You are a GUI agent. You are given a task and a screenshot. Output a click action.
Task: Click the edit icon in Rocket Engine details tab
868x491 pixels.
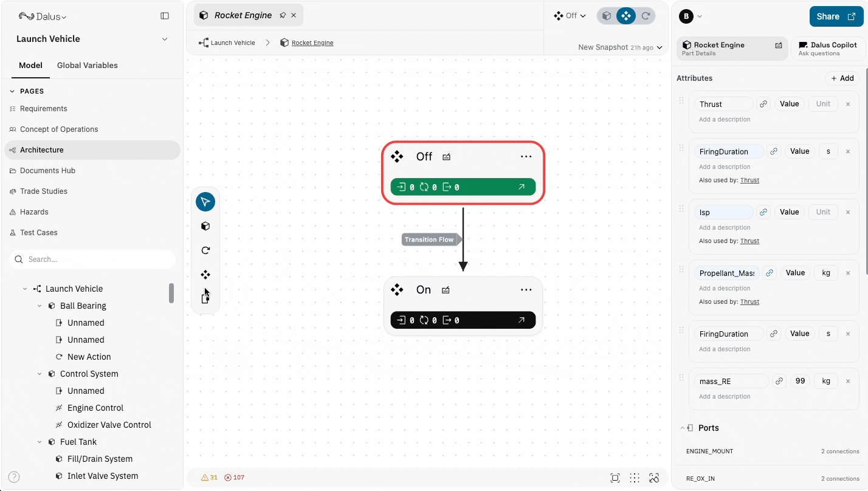779,45
